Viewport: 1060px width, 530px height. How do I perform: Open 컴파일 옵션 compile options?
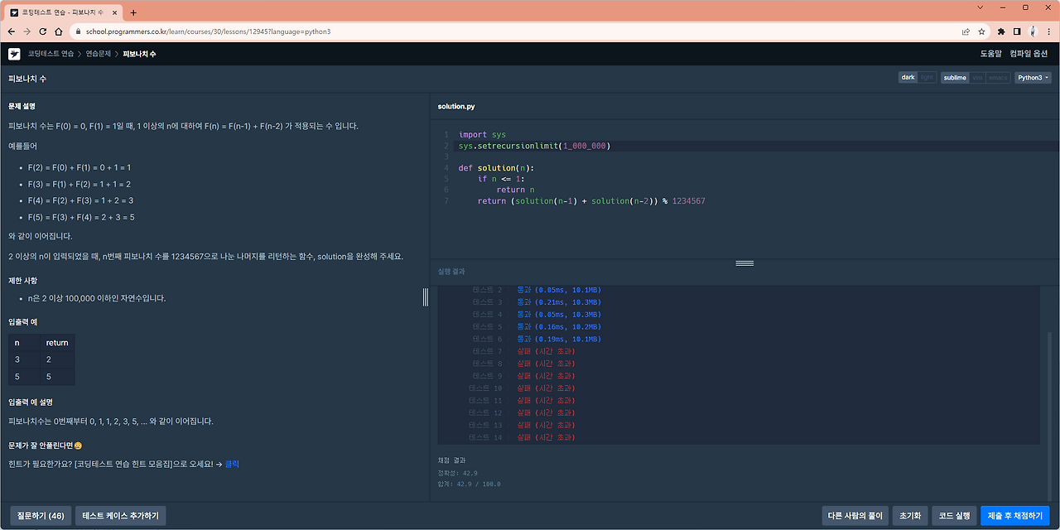[1029, 54]
